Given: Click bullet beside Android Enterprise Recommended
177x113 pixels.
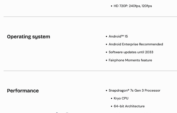Looking at the screenshot, I should click(x=106, y=45).
